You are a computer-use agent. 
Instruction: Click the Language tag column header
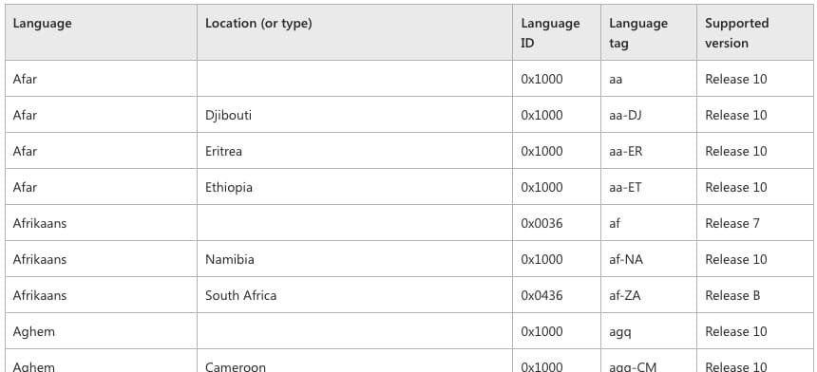(x=649, y=32)
